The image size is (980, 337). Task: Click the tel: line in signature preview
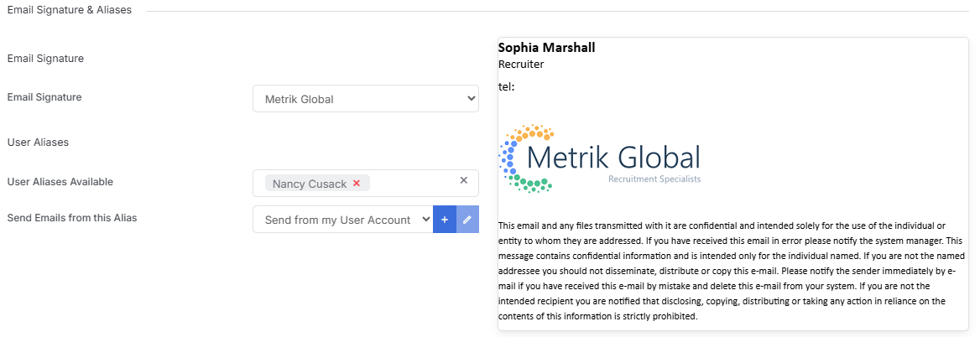coord(506,86)
